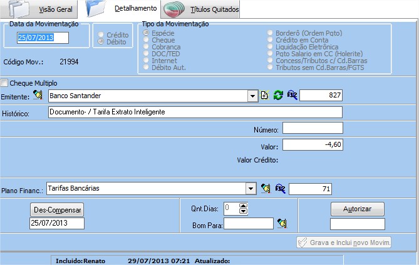Click the Valor input field
The image size is (419, 265).
click(313, 144)
